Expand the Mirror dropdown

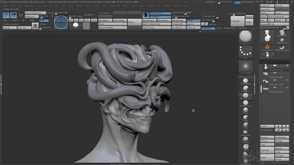pyautogui.click(x=112, y=24)
